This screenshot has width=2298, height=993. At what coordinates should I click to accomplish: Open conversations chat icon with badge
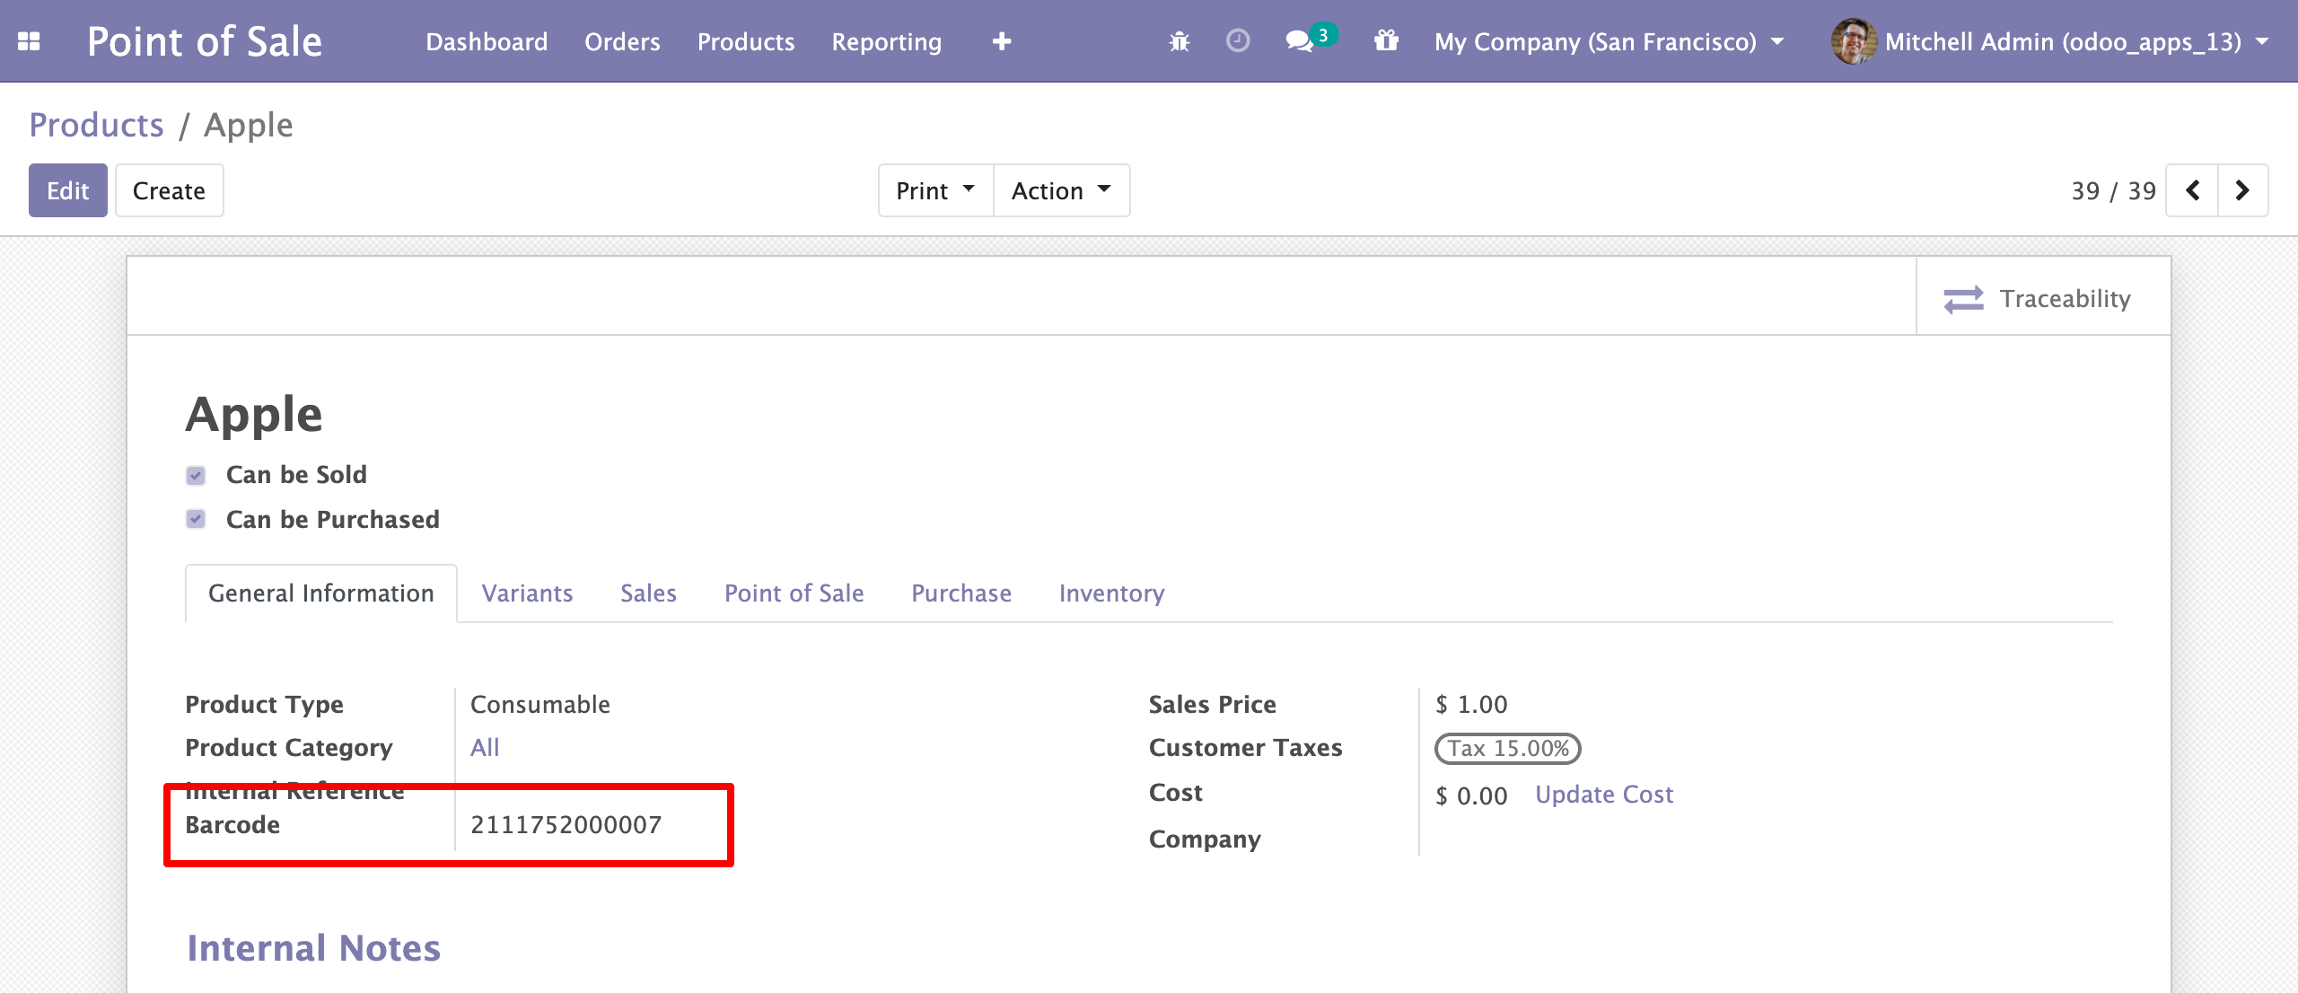pos(1300,41)
